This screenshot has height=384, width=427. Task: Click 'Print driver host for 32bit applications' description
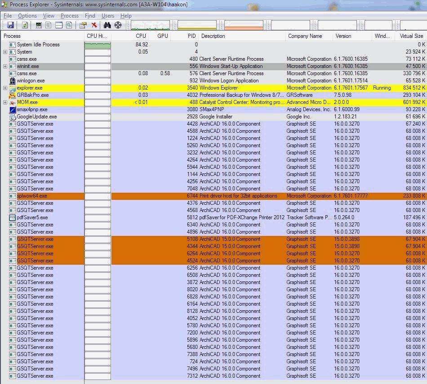238,196
